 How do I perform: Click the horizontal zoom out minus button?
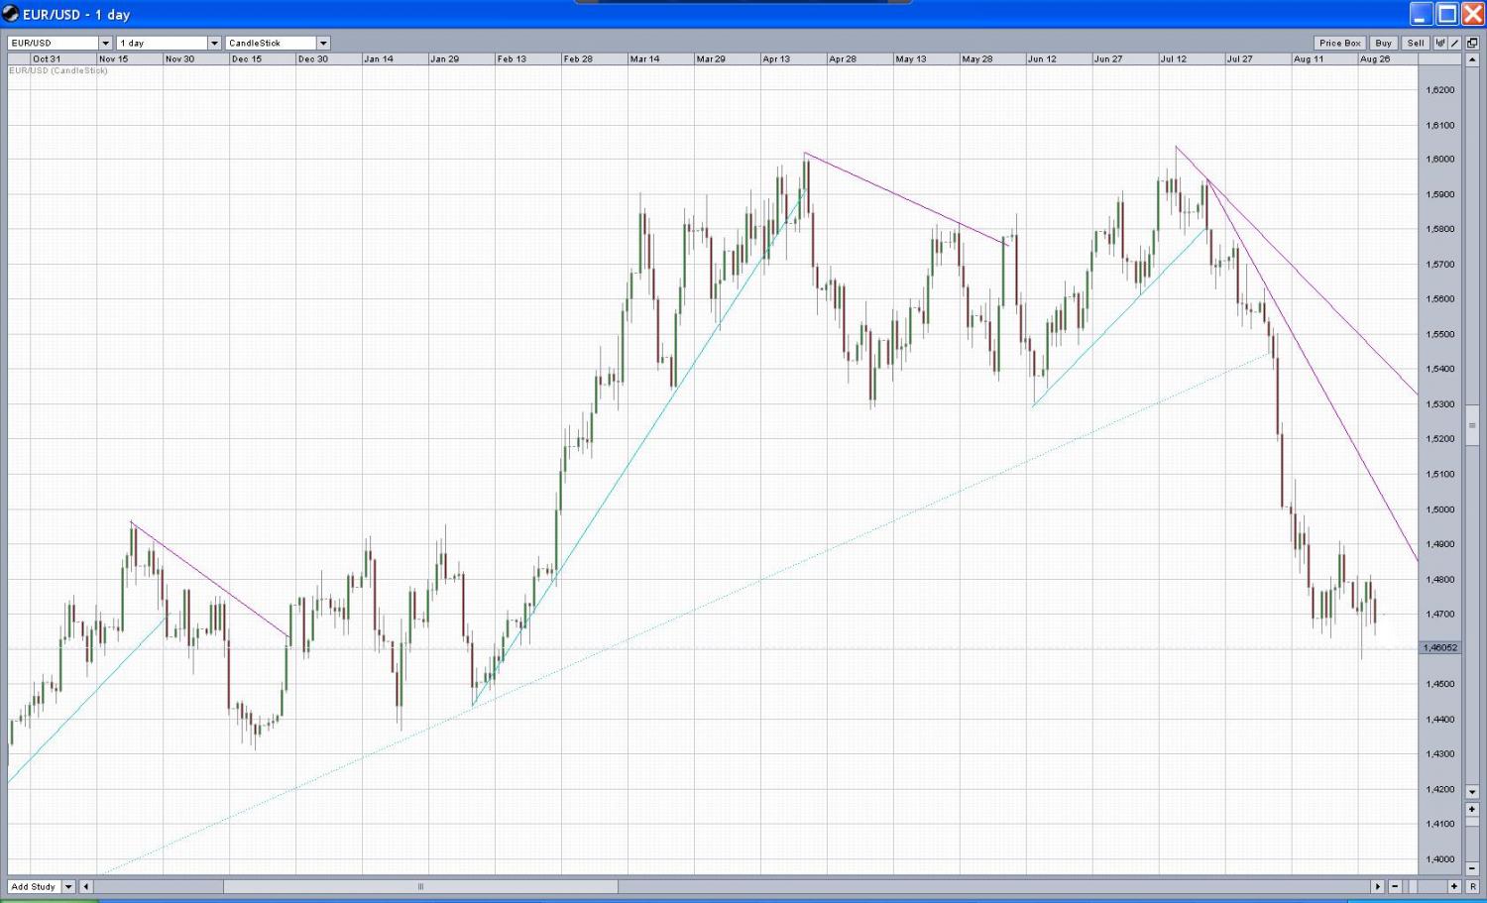1395,886
